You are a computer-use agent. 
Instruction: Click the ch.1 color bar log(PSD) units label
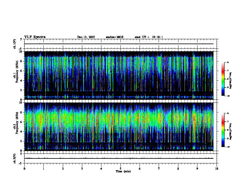coord(231,81)
